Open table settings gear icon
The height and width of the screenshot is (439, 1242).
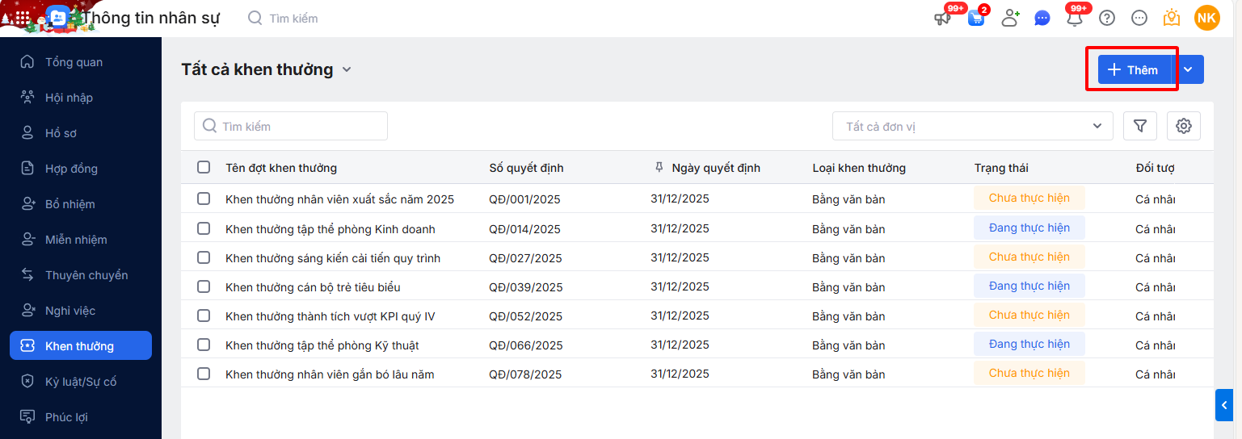pos(1184,126)
